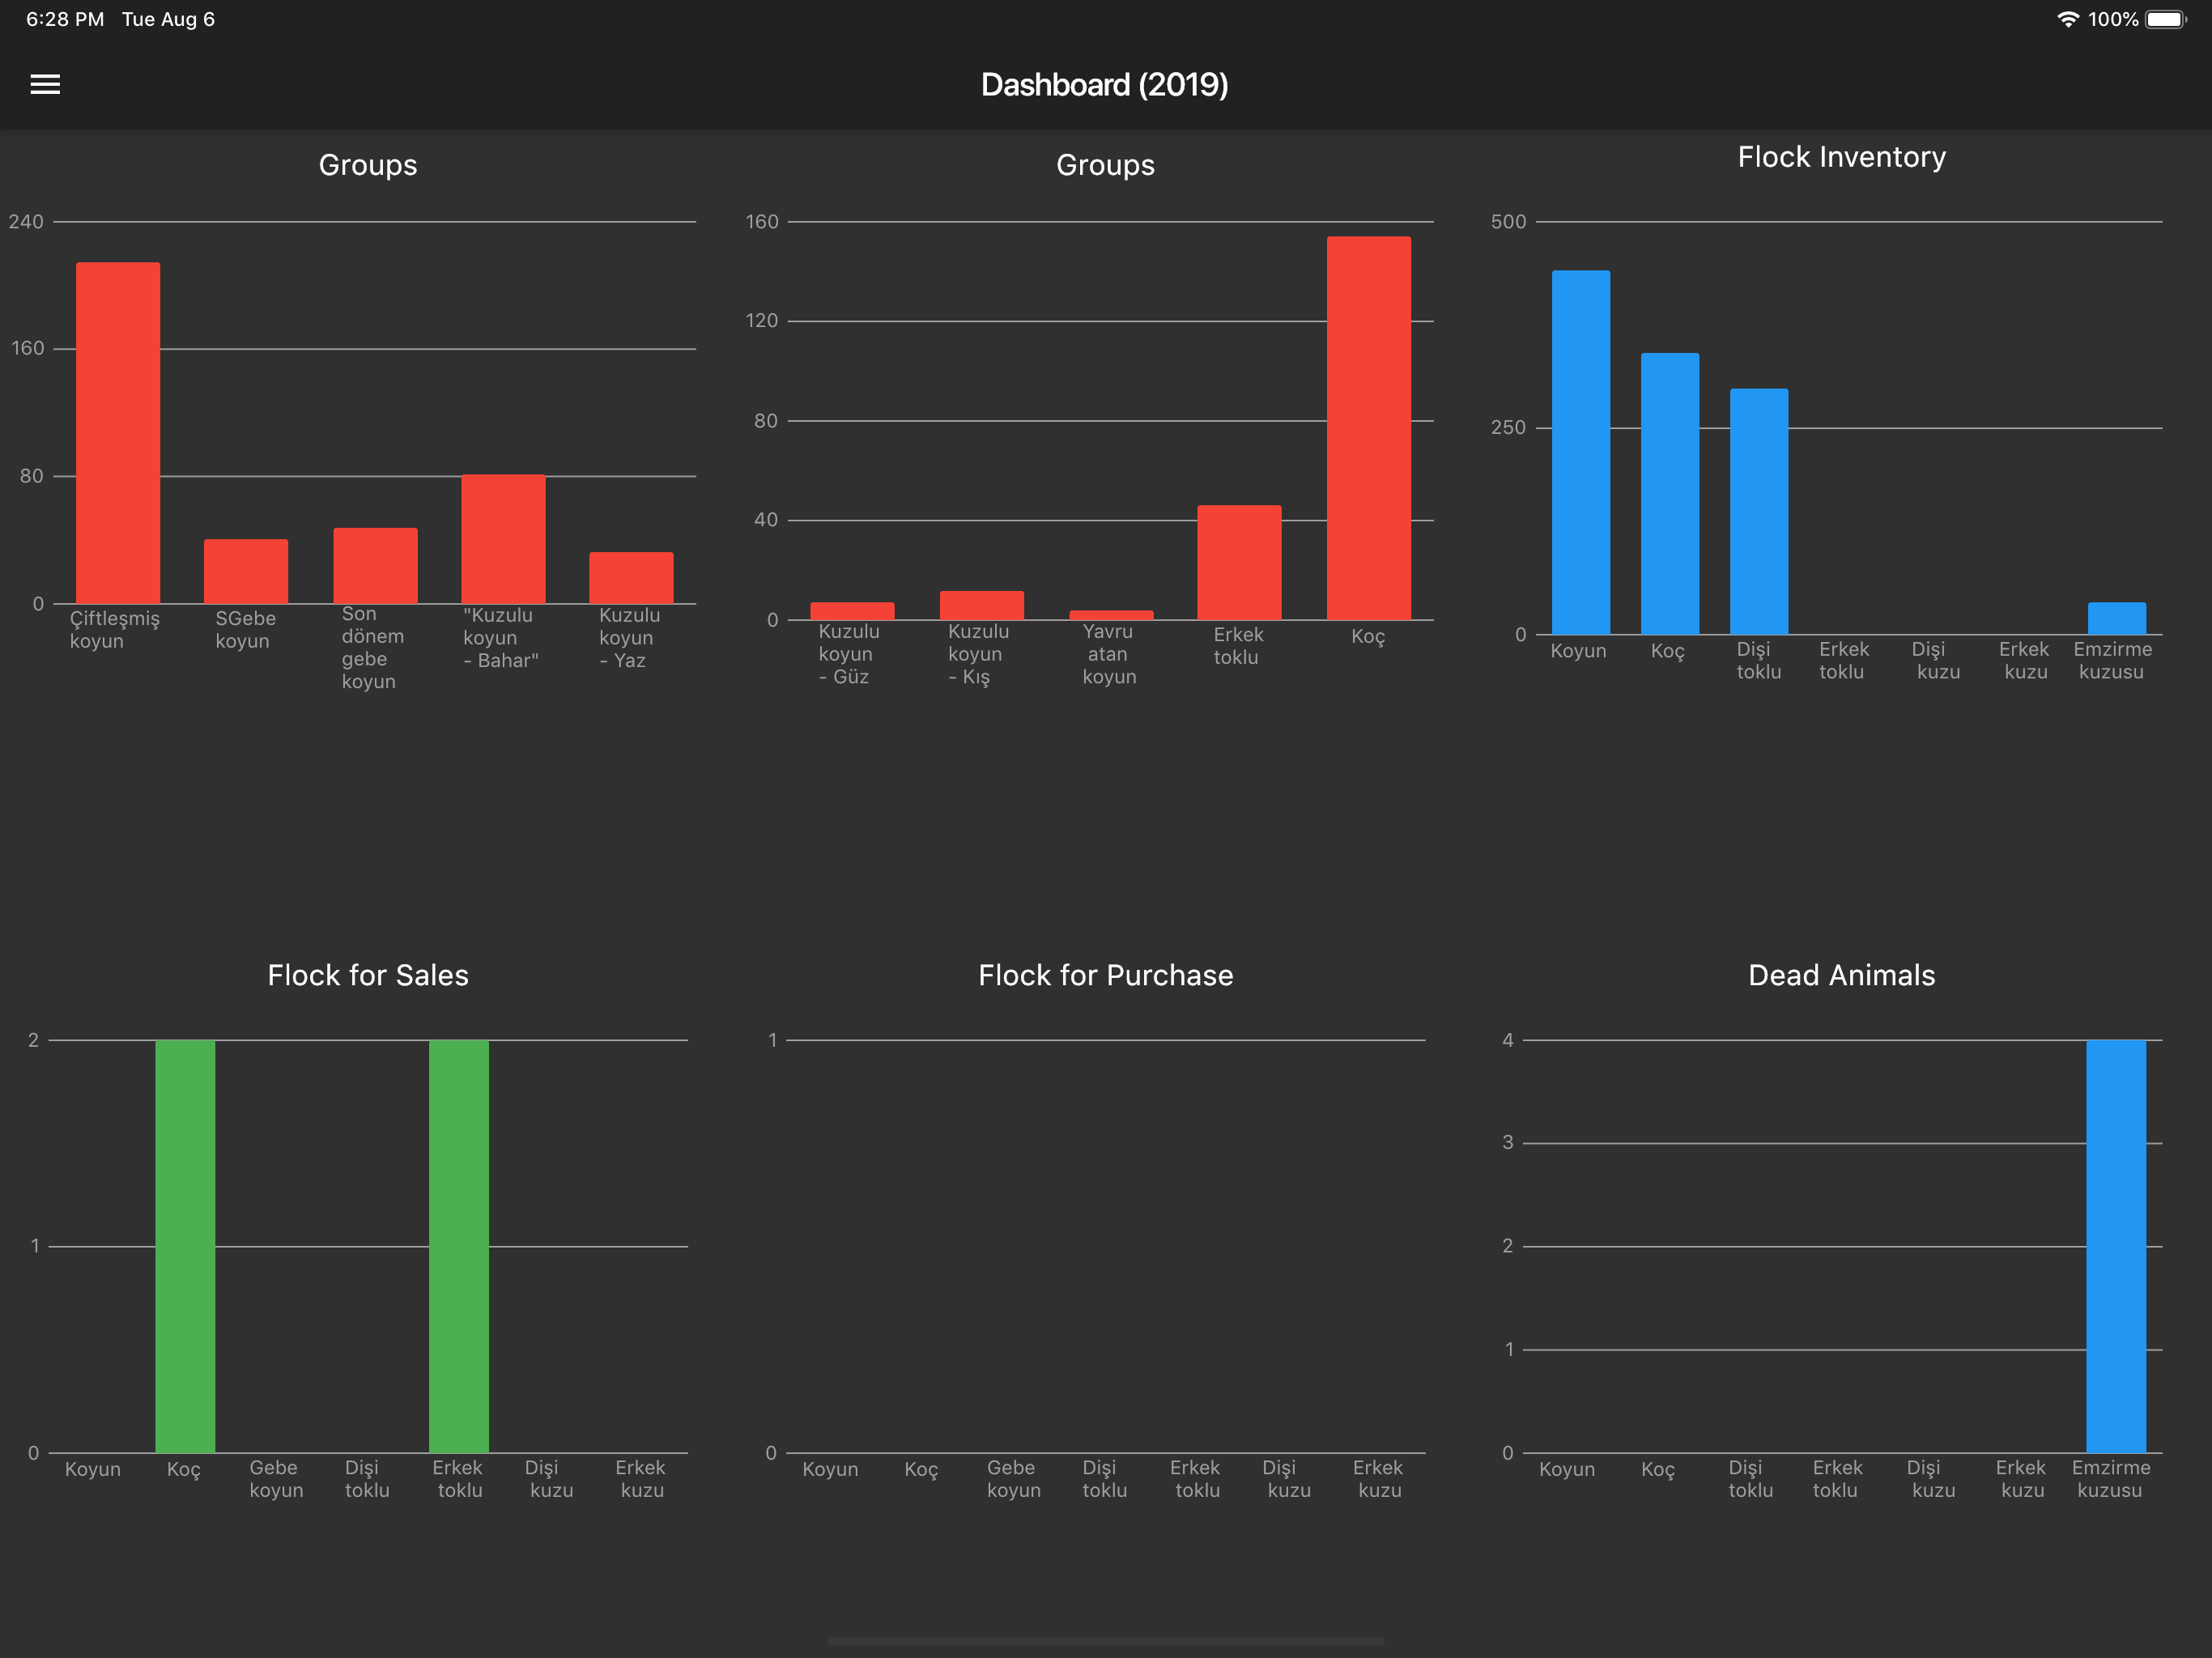
Task: Select the tall Koç red bar in Groups
Action: point(1369,428)
